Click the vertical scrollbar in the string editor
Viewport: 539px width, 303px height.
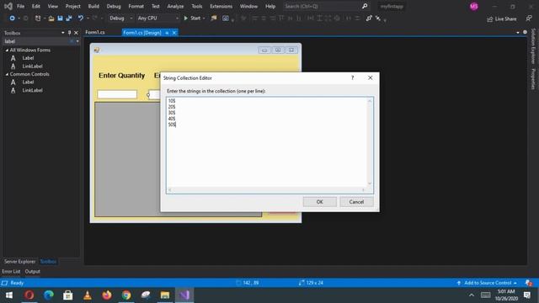(x=370, y=142)
